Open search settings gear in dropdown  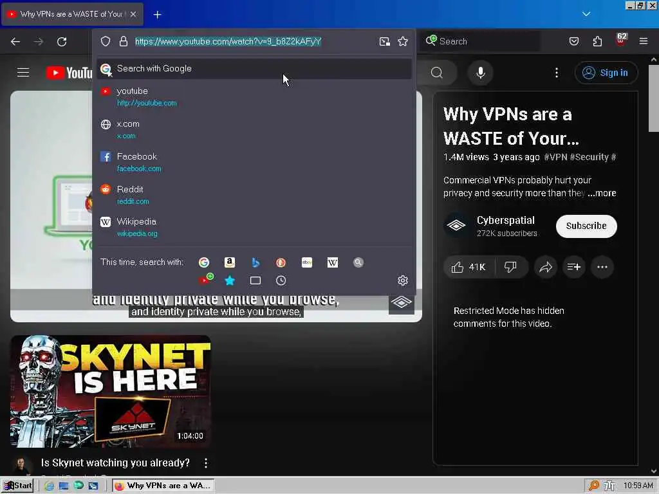(x=403, y=280)
